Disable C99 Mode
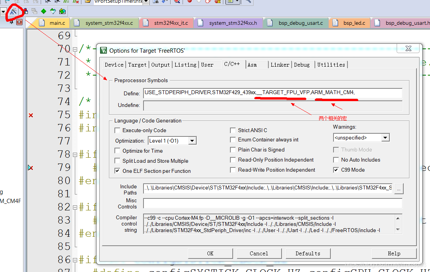 336,170
